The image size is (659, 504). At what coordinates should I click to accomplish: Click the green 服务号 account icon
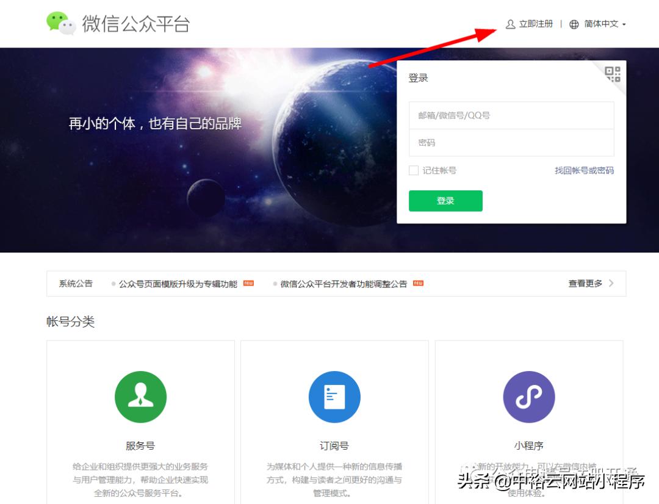[x=140, y=397]
